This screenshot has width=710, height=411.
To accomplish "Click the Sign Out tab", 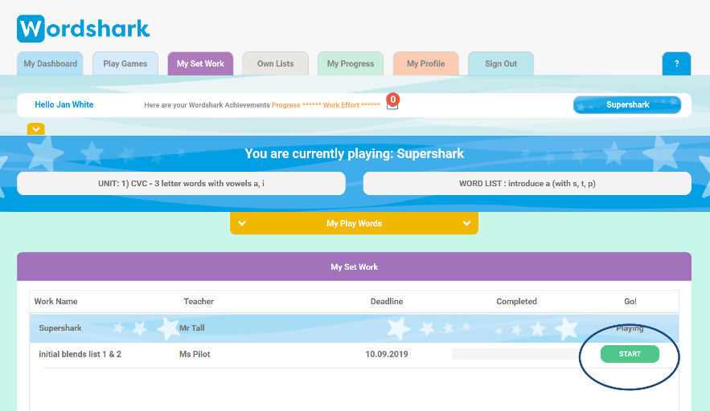I will (501, 63).
